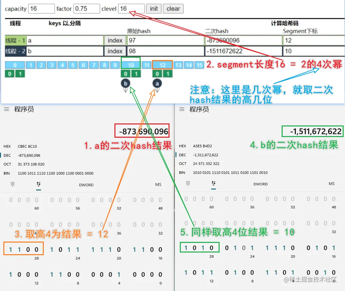Click original hash field showing 97
345x291 pixels.
(x=166, y=40)
